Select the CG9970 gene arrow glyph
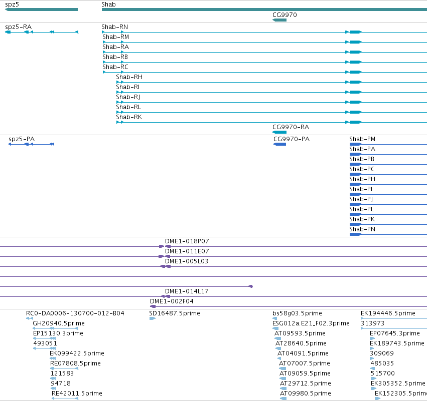Image resolution: width=427 pixels, height=401 pixels. 279,20
